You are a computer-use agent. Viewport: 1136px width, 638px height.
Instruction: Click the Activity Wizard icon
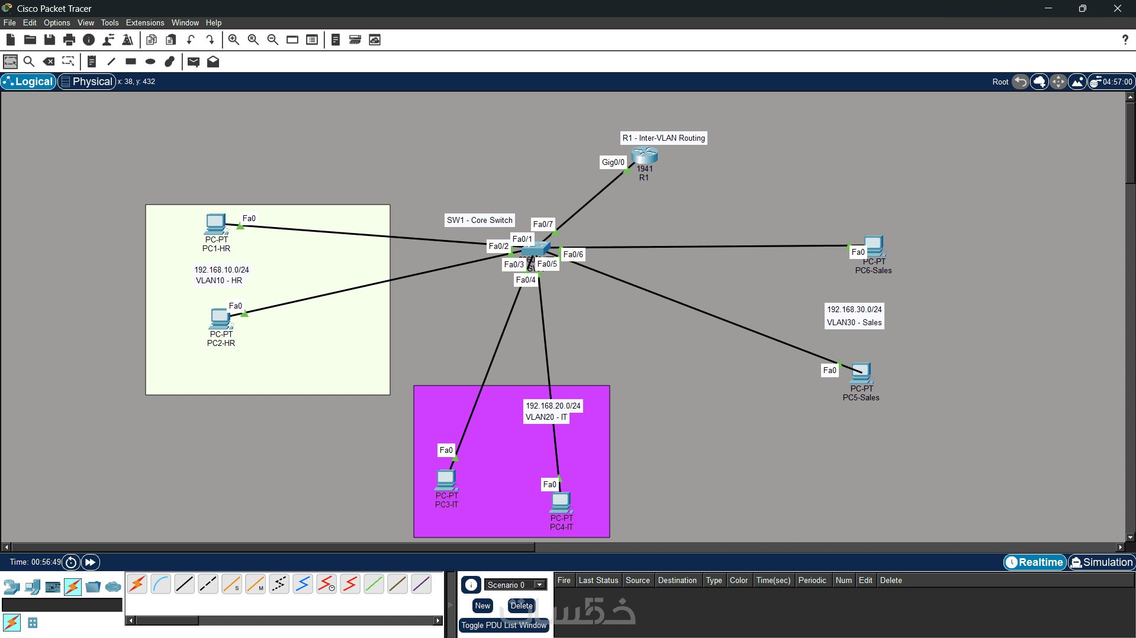click(128, 40)
